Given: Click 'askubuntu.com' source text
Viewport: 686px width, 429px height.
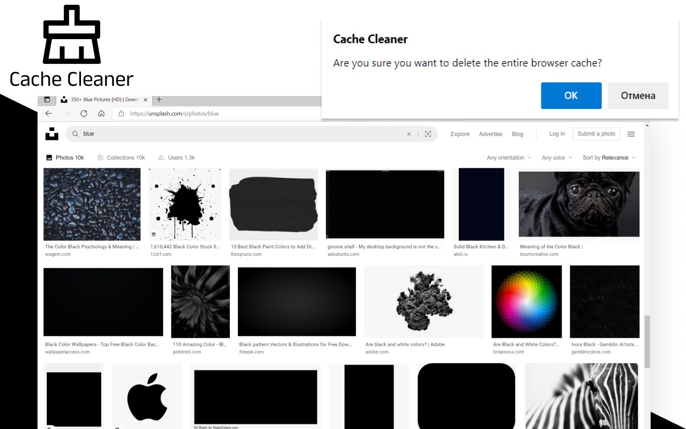Looking at the screenshot, I should pos(344,254).
